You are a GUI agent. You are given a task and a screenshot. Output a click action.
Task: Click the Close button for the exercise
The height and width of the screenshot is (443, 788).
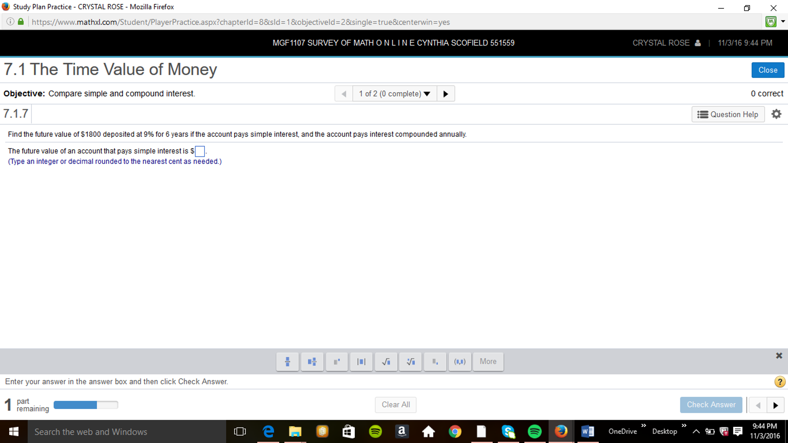point(767,70)
